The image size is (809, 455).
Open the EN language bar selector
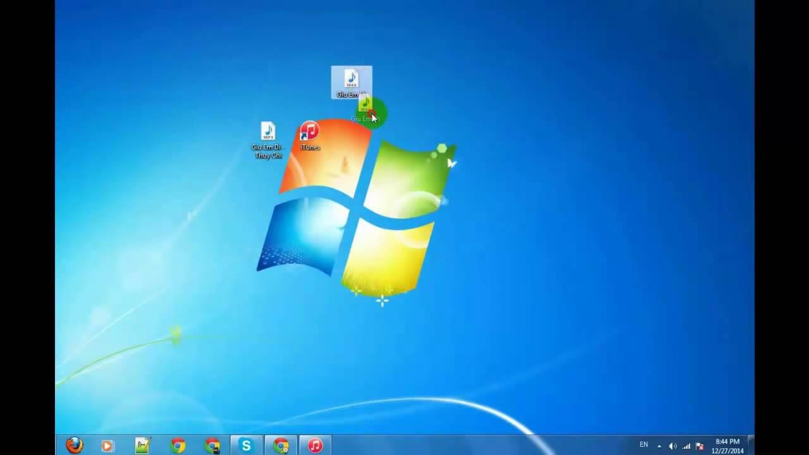[x=643, y=445]
